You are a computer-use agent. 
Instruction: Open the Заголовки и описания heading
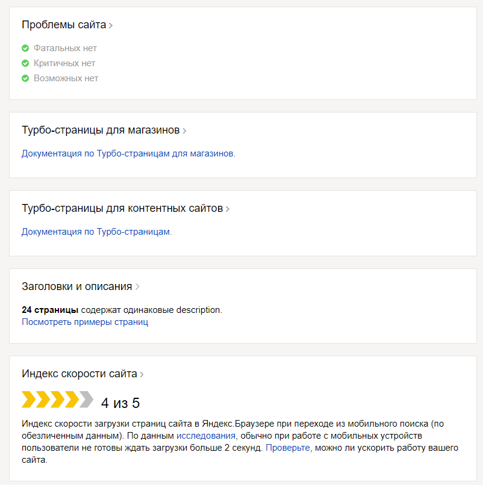pyautogui.click(x=76, y=286)
